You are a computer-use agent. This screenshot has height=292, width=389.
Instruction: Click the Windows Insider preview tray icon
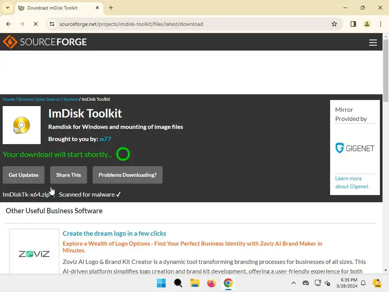[x=377, y=283]
